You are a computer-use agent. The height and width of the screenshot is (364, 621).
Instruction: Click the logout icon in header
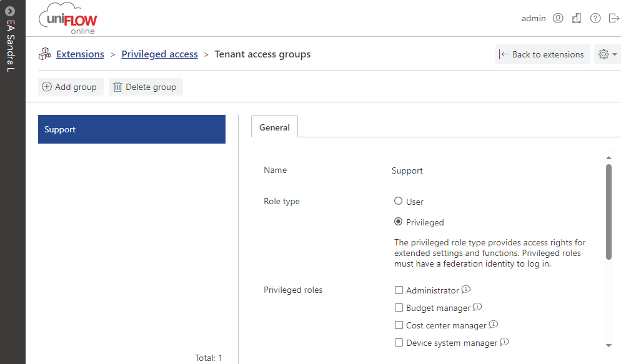[x=614, y=19]
